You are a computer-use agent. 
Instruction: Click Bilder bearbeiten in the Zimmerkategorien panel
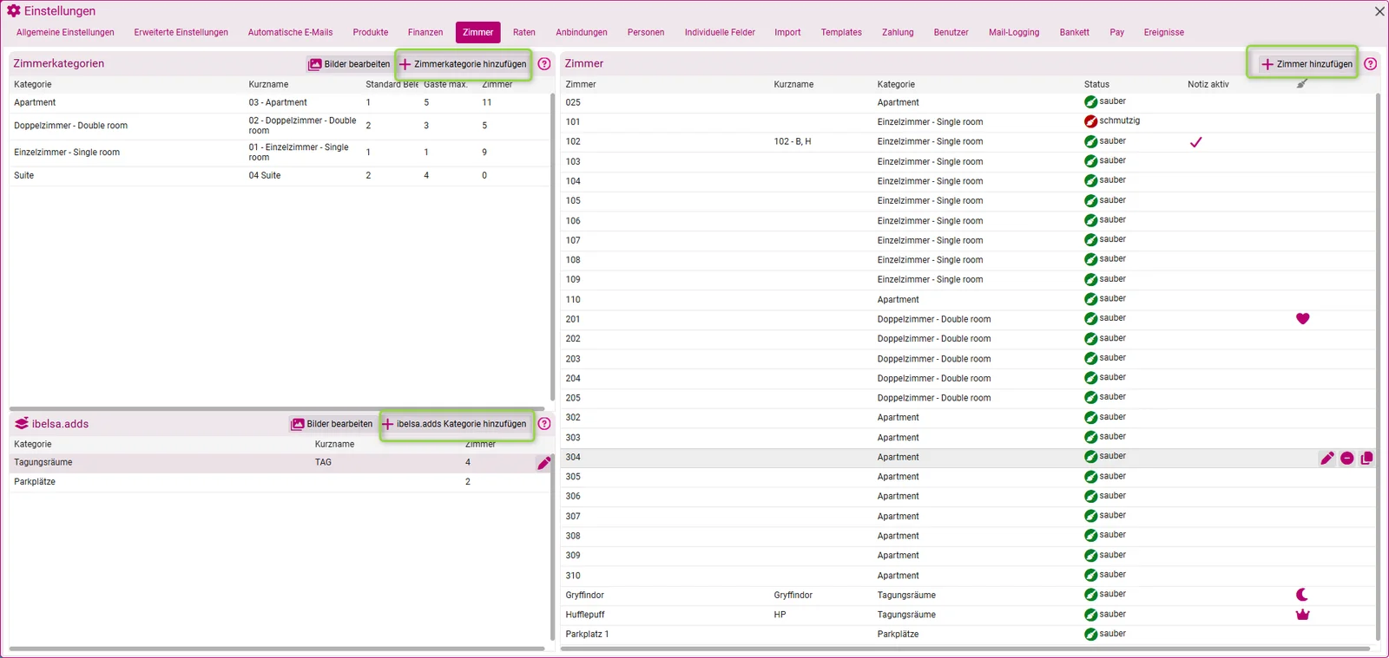[x=350, y=64]
